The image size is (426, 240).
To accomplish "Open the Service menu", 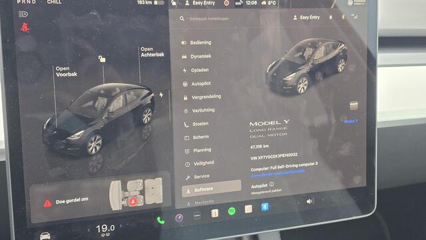I will click(x=198, y=177).
